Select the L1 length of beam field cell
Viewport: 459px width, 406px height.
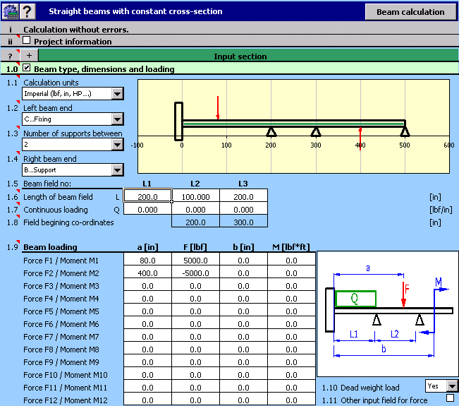click(x=147, y=197)
